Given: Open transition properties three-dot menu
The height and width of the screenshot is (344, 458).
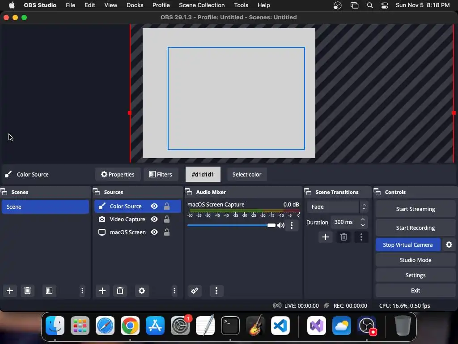Looking at the screenshot, I should (x=361, y=237).
